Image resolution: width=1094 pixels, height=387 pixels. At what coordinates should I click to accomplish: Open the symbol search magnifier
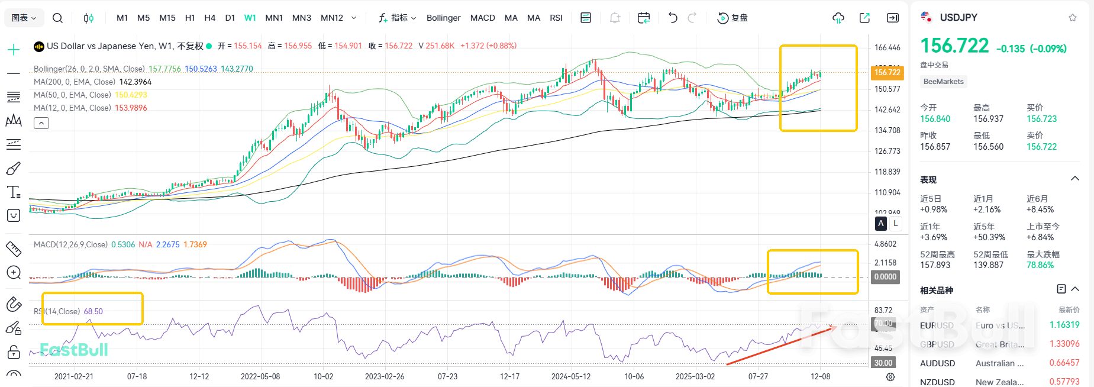(57, 18)
